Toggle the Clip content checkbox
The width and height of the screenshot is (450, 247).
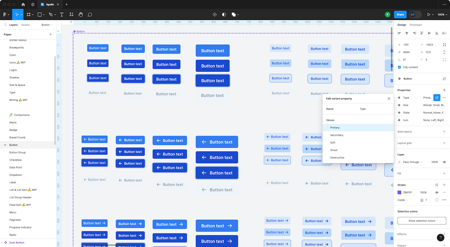(399, 67)
